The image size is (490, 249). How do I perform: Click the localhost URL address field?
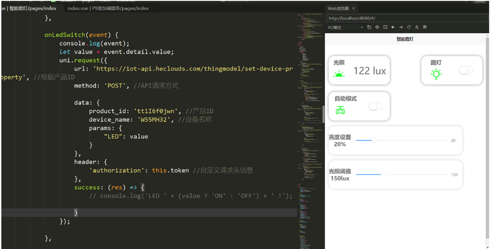point(407,18)
